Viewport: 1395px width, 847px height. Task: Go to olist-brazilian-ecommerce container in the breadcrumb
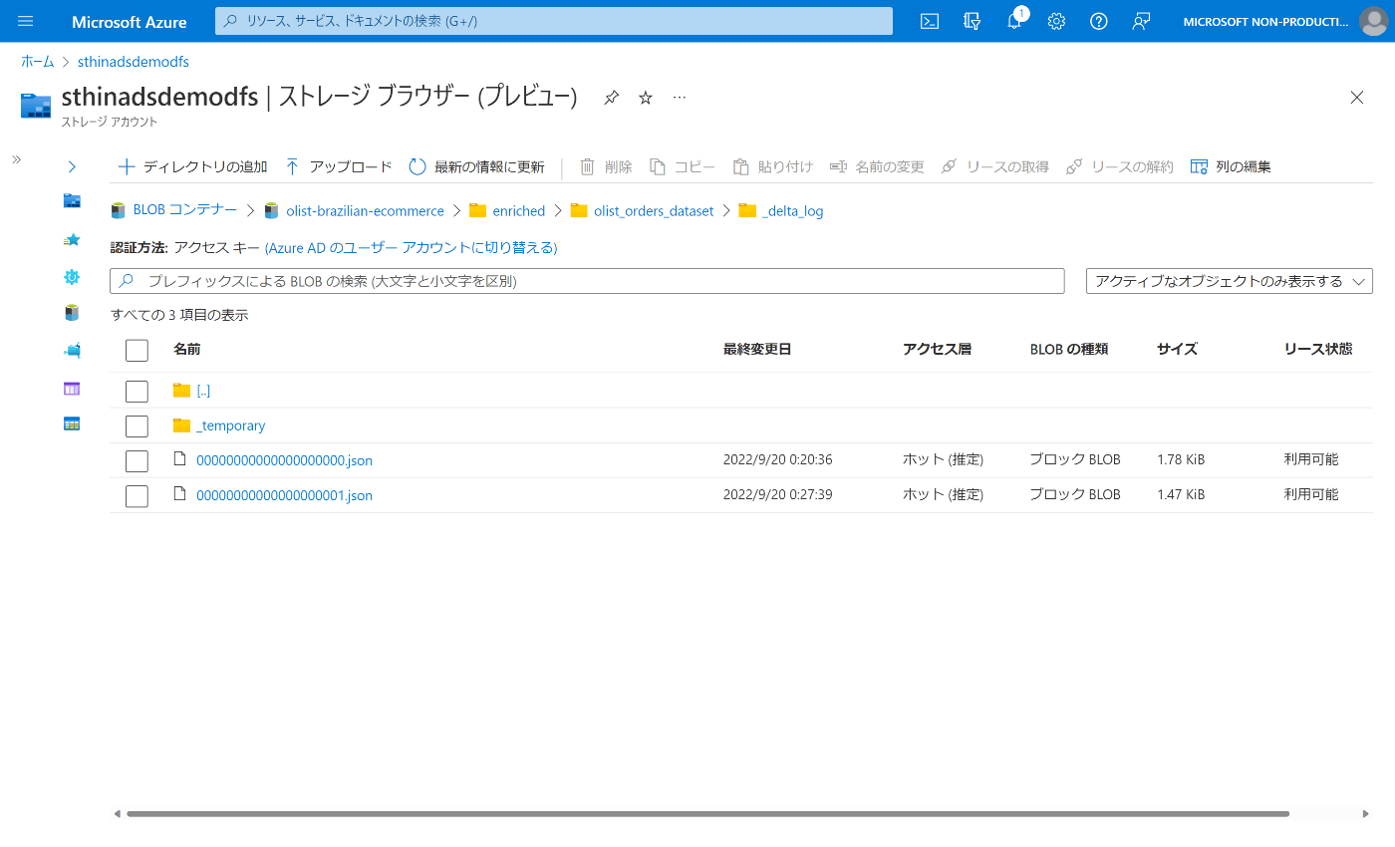pyautogui.click(x=365, y=210)
